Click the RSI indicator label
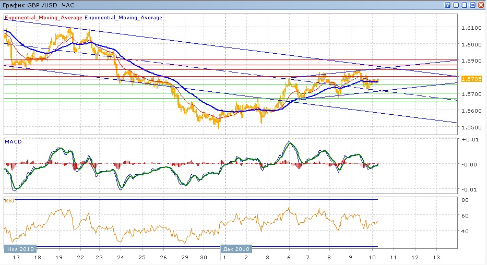Screen dimensions: 487x265 click(9, 200)
